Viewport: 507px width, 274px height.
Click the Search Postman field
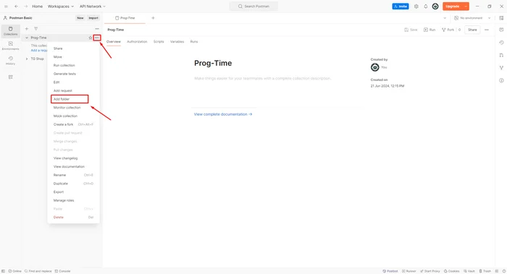tap(253, 6)
